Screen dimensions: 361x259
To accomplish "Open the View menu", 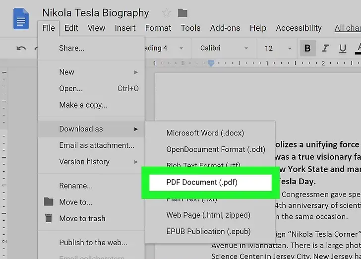I will click(x=96, y=28).
